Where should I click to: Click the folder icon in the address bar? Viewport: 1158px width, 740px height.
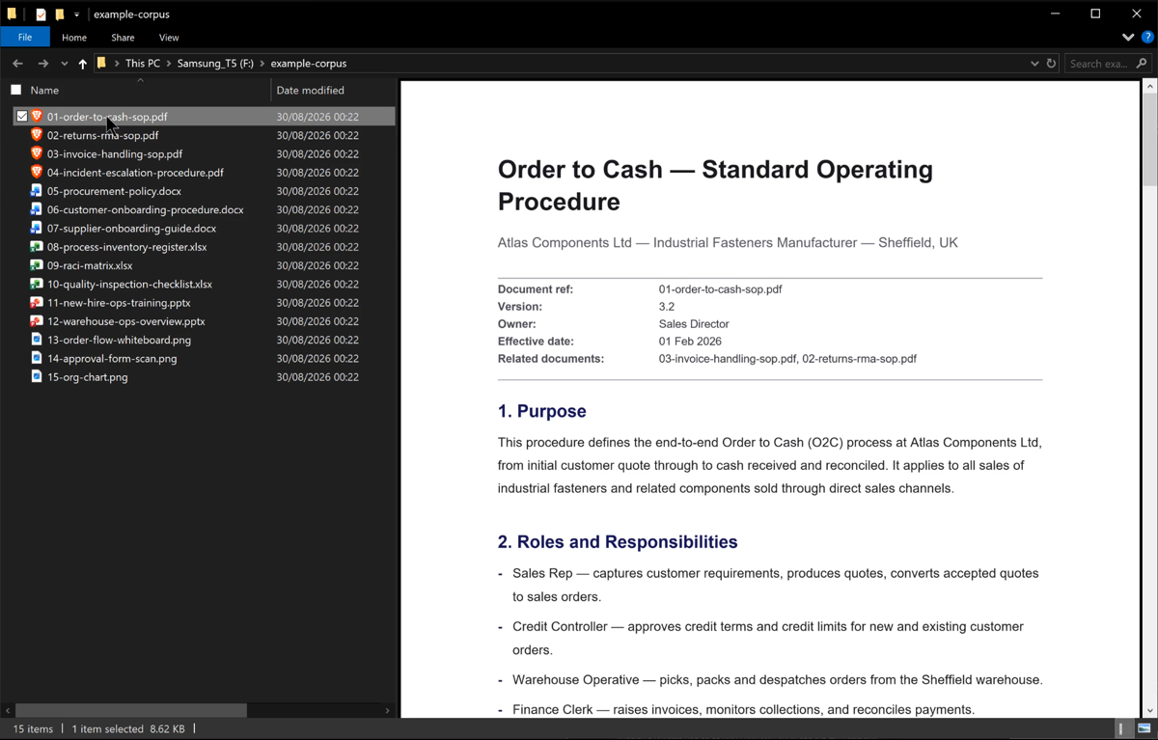(101, 64)
